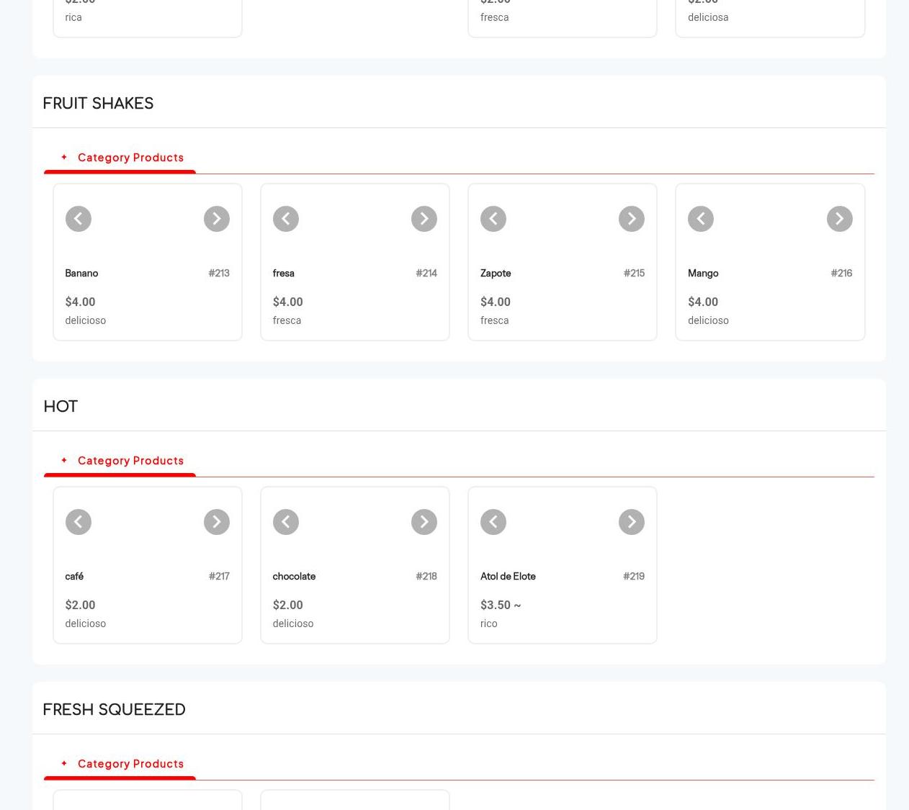Click the Zapote product title
Viewport: 909px width, 810px height.
[496, 273]
